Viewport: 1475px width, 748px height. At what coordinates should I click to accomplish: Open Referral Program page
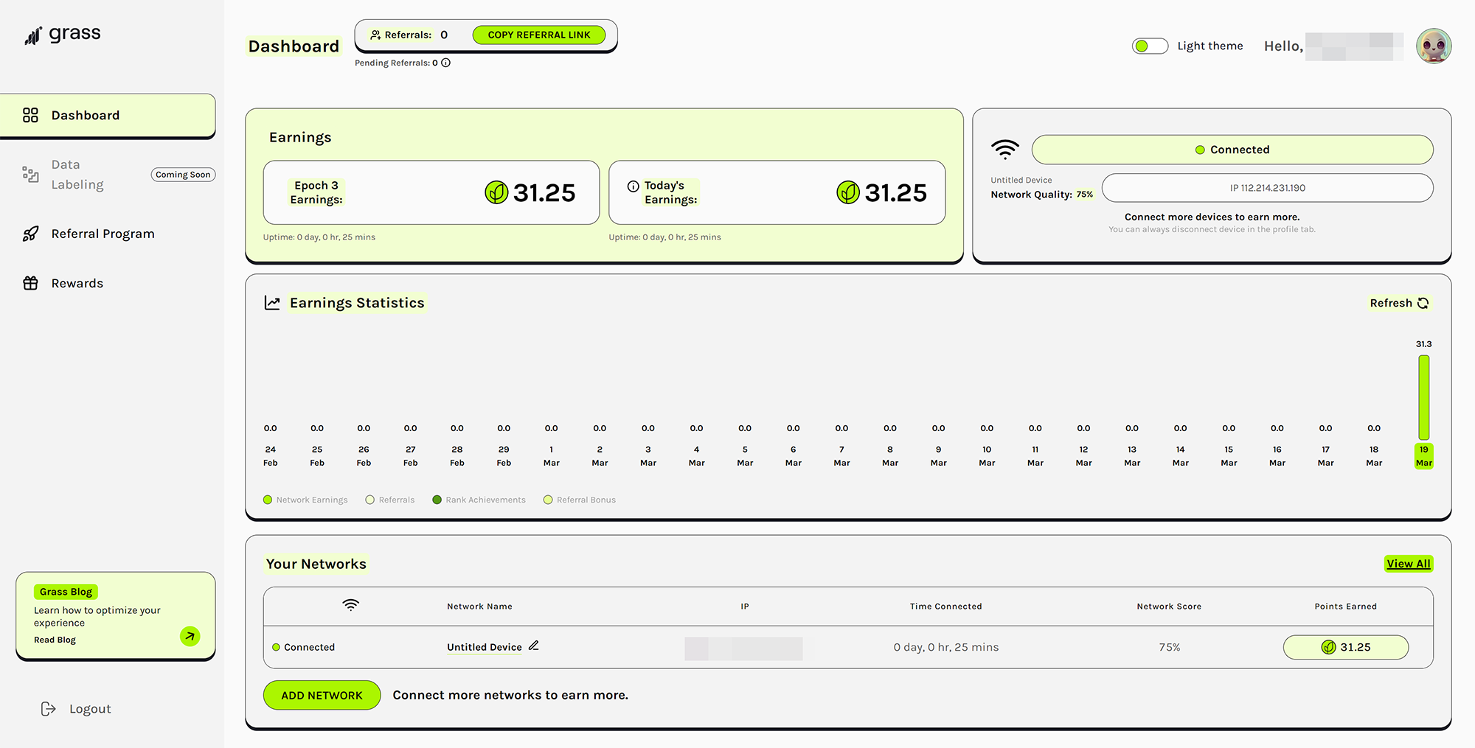(x=103, y=234)
